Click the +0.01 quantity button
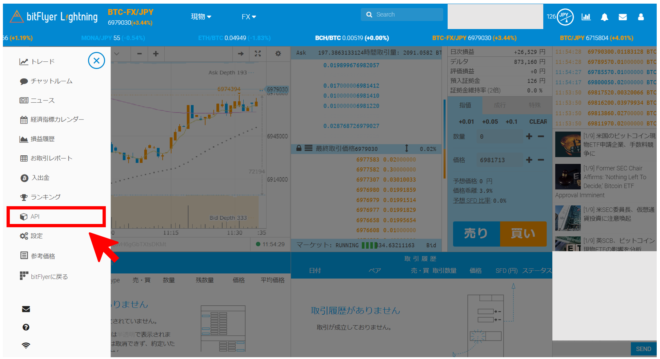 [x=466, y=122]
